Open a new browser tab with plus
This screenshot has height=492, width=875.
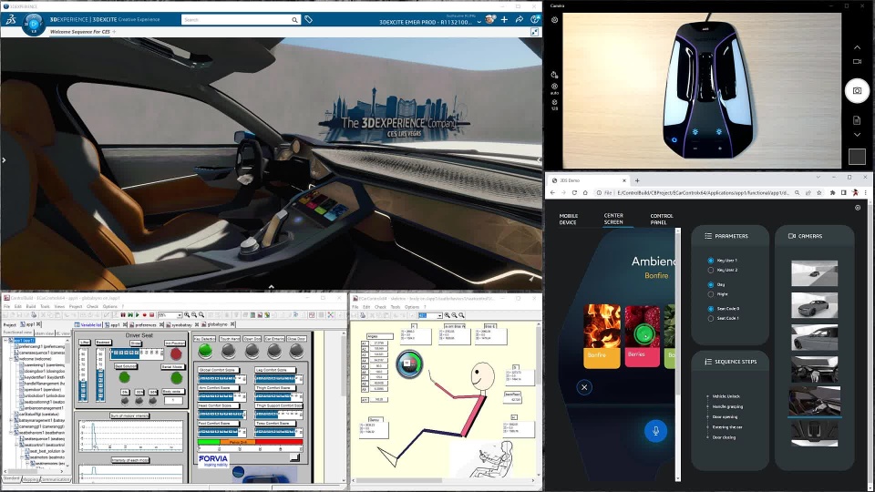point(637,180)
